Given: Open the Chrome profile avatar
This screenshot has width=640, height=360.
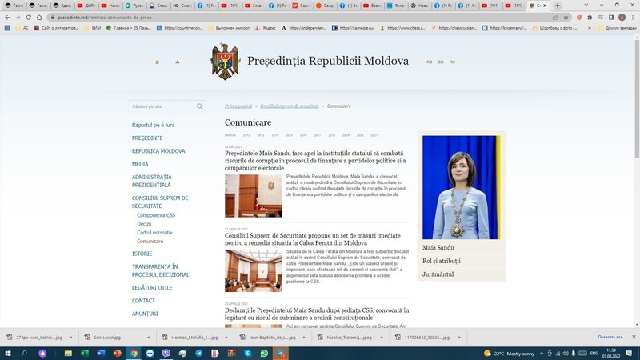Looking at the screenshot, I should click(622, 18).
